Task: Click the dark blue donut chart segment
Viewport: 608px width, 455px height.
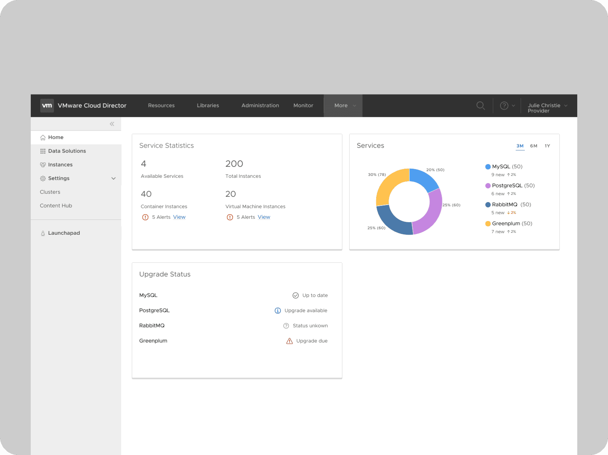Action: 392,221
